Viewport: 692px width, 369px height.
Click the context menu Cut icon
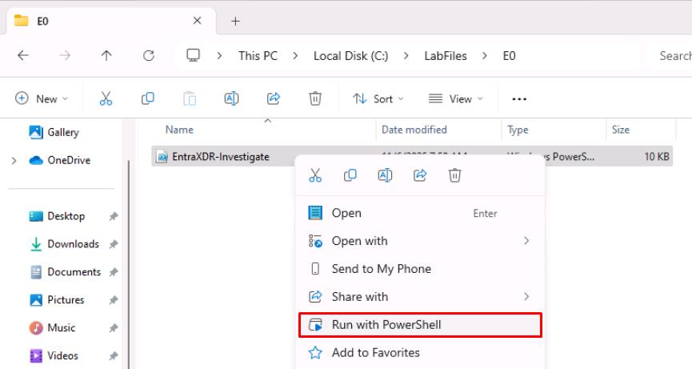pyautogui.click(x=315, y=175)
